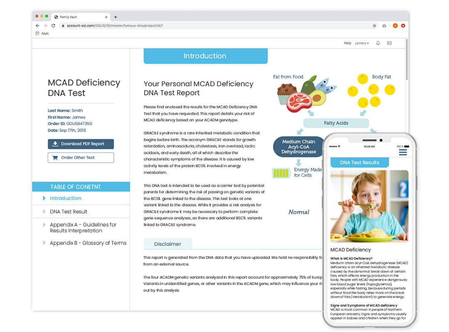The height and width of the screenshot is (332, 449).
Task: Close the Family Vault browser tab
Action: 106,17
